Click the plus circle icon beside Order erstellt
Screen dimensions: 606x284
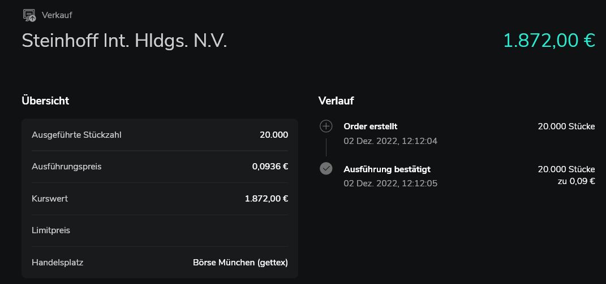[x=326, y=126]
